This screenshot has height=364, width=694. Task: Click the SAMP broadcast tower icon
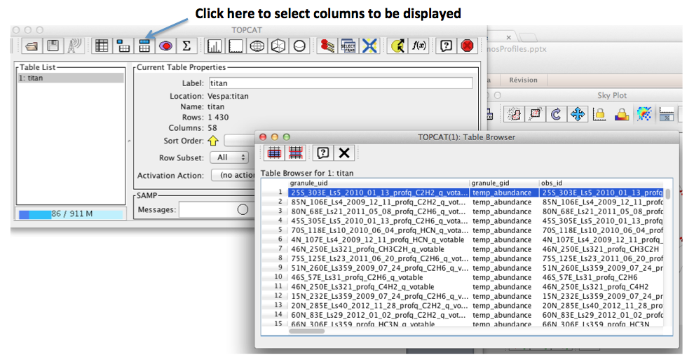(x=74, y=46)
